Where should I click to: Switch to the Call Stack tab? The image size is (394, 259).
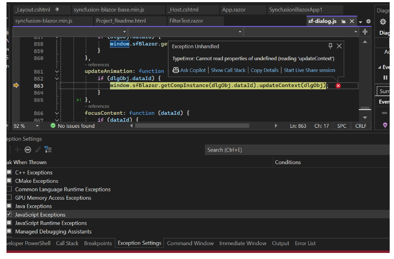(x=67, y=243)
